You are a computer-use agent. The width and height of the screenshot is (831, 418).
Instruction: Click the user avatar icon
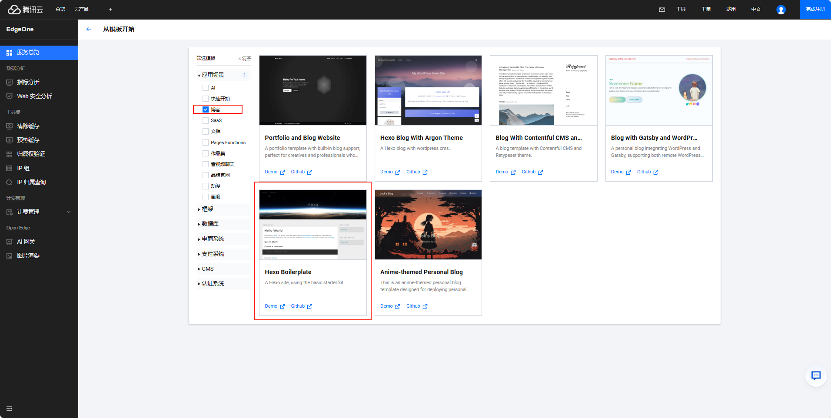pos(781,10)
